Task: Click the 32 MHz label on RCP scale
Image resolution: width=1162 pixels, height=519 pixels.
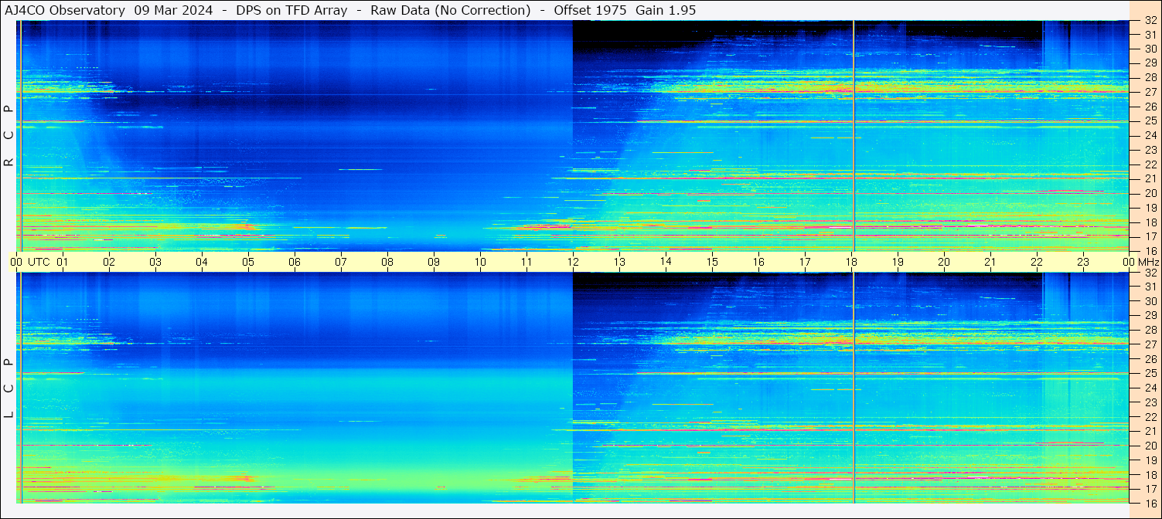Action: (x=1150, y=21)
